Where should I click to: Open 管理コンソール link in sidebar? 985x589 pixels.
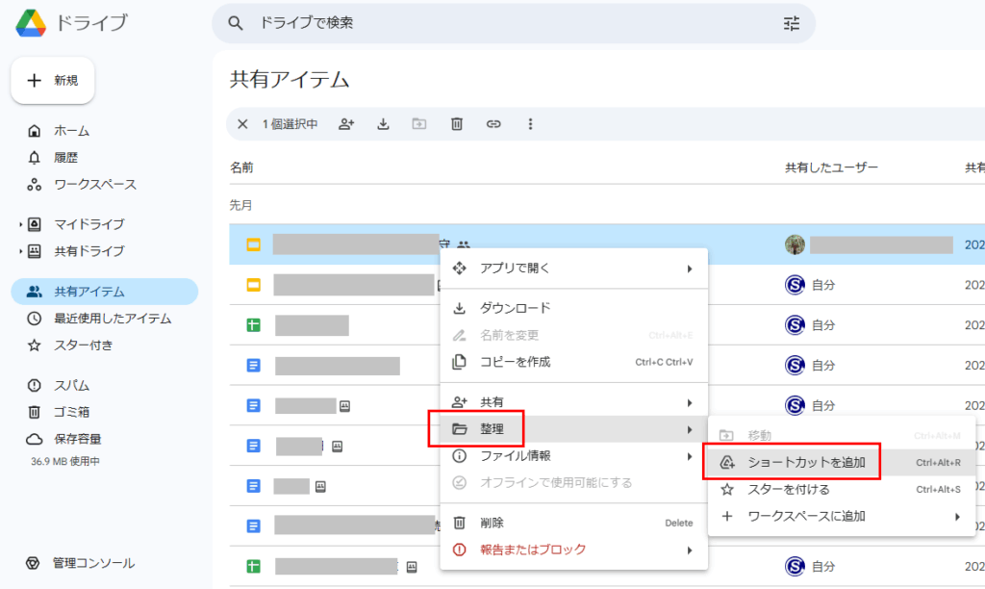(92, 563)
